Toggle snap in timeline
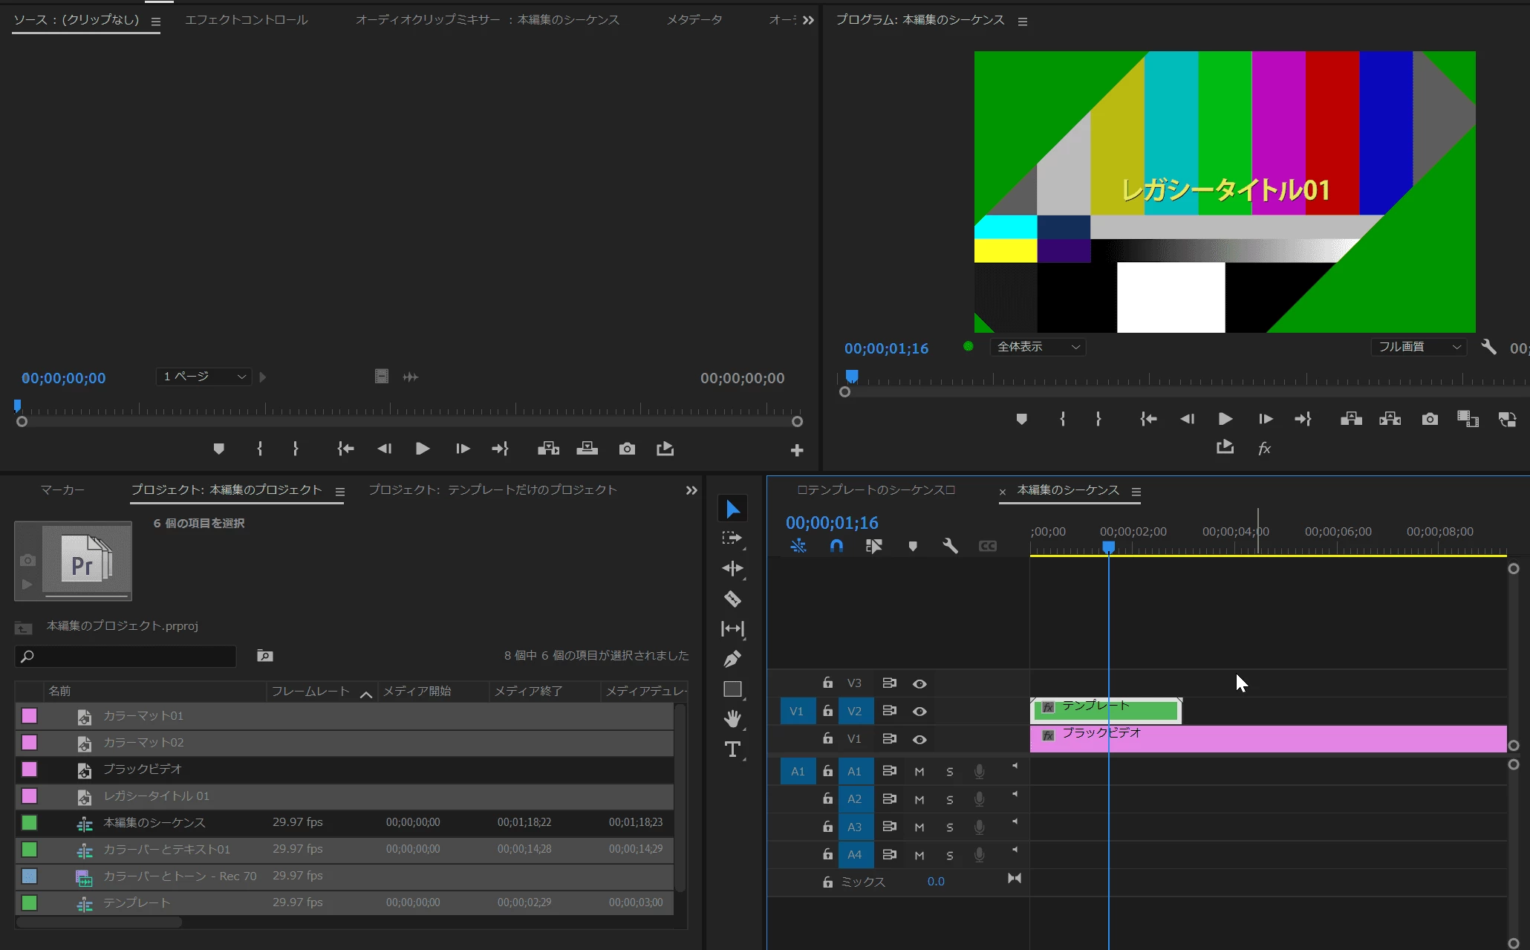The height and width of the screenshot is (950, 1530). click(x=836, y=546)
